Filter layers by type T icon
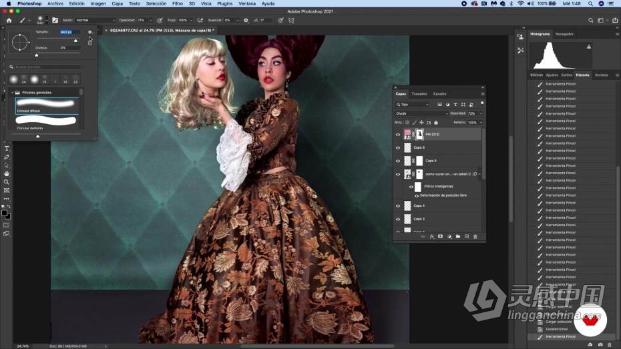This screenshot has width=621, height=349. 455,105
